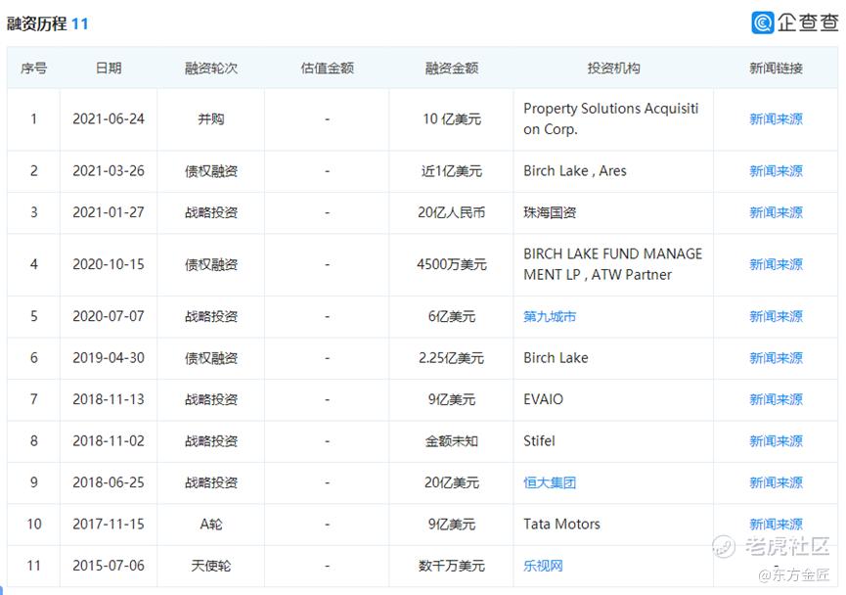Open 新闻来源 link for 2021-03-26 row

[776, 171]
